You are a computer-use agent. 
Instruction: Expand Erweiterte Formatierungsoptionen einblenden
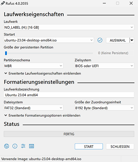pos(42,116)
